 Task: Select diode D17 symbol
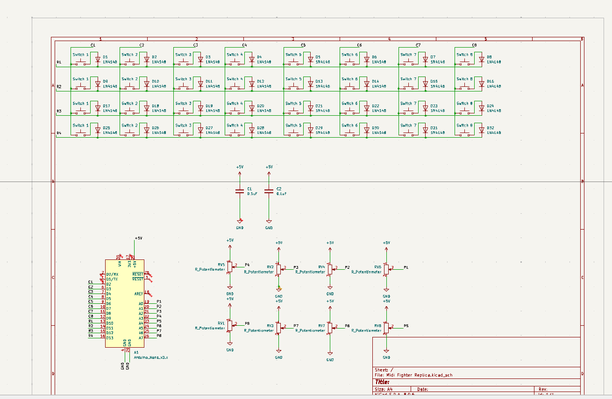coord(98,108)
